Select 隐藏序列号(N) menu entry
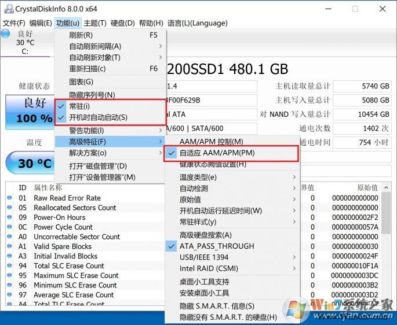 click(110, 95)
